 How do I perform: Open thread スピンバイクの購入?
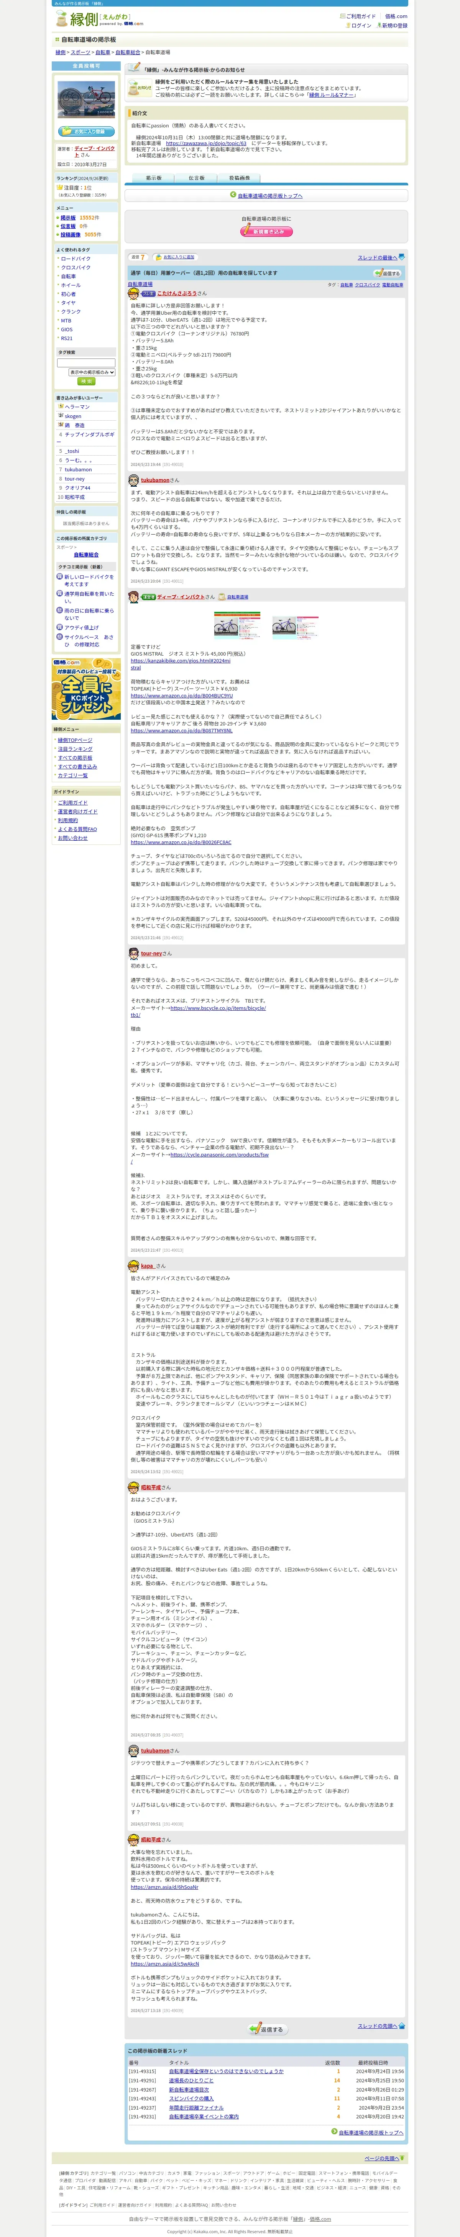191,2099
